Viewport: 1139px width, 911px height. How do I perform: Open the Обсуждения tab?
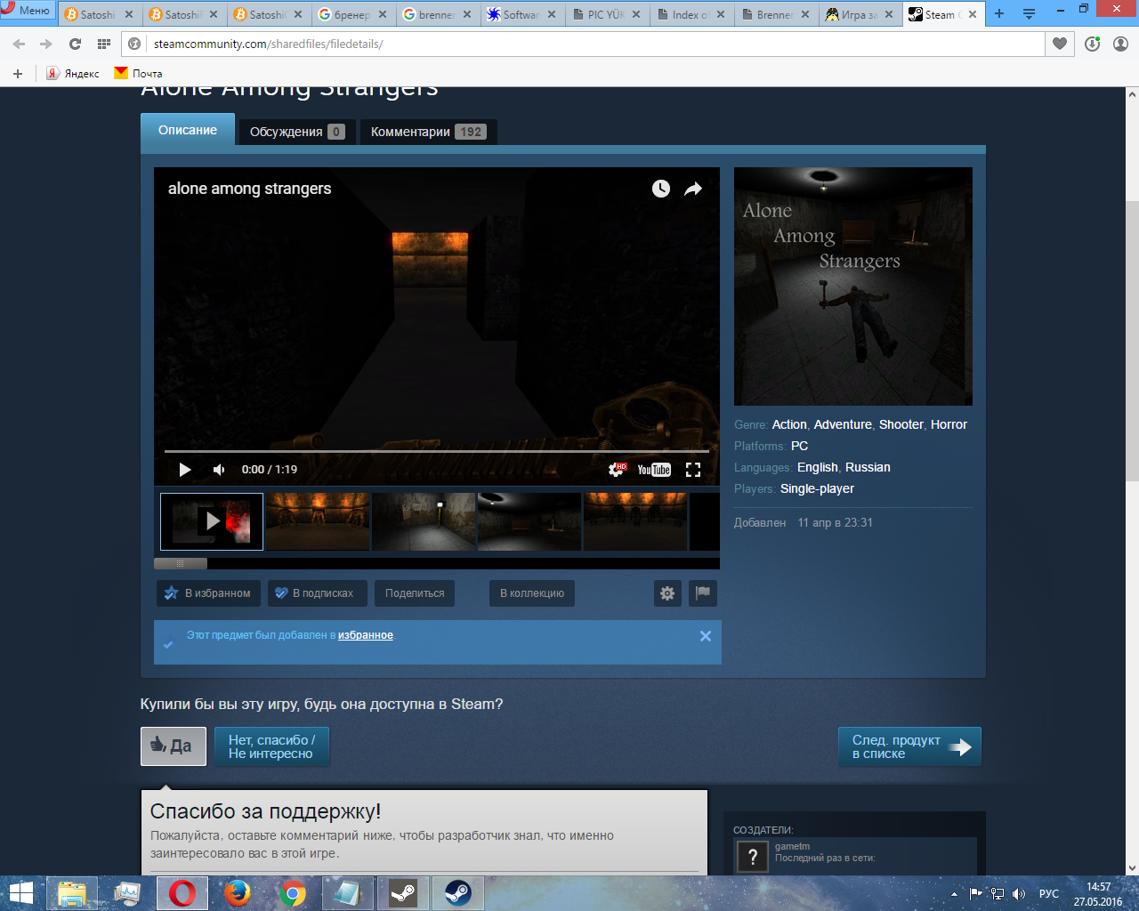pyautogui.click(x=297, y=132)
